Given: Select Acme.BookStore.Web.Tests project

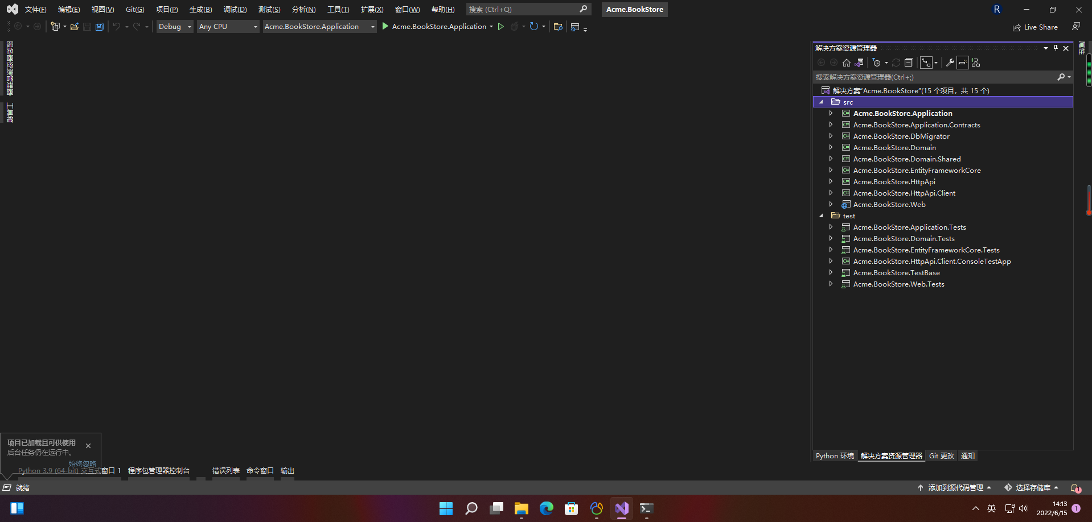Looking at the screenshot, I should tap(898, 284).
